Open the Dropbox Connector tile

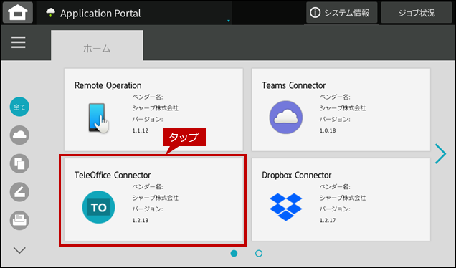coord(341,199)
